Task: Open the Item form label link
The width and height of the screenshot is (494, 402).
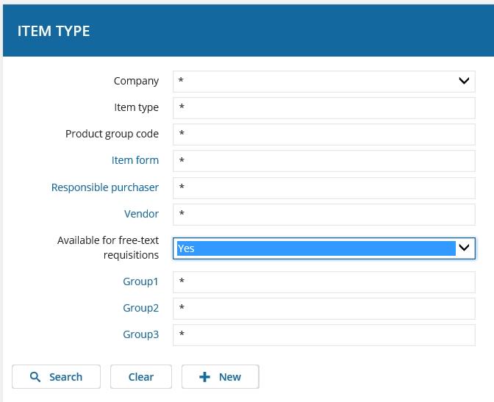Action: coord(135,160)
